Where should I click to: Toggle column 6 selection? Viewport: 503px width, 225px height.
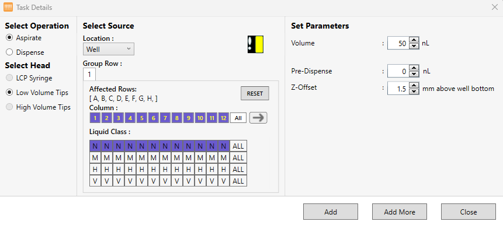tap(153, 118)
